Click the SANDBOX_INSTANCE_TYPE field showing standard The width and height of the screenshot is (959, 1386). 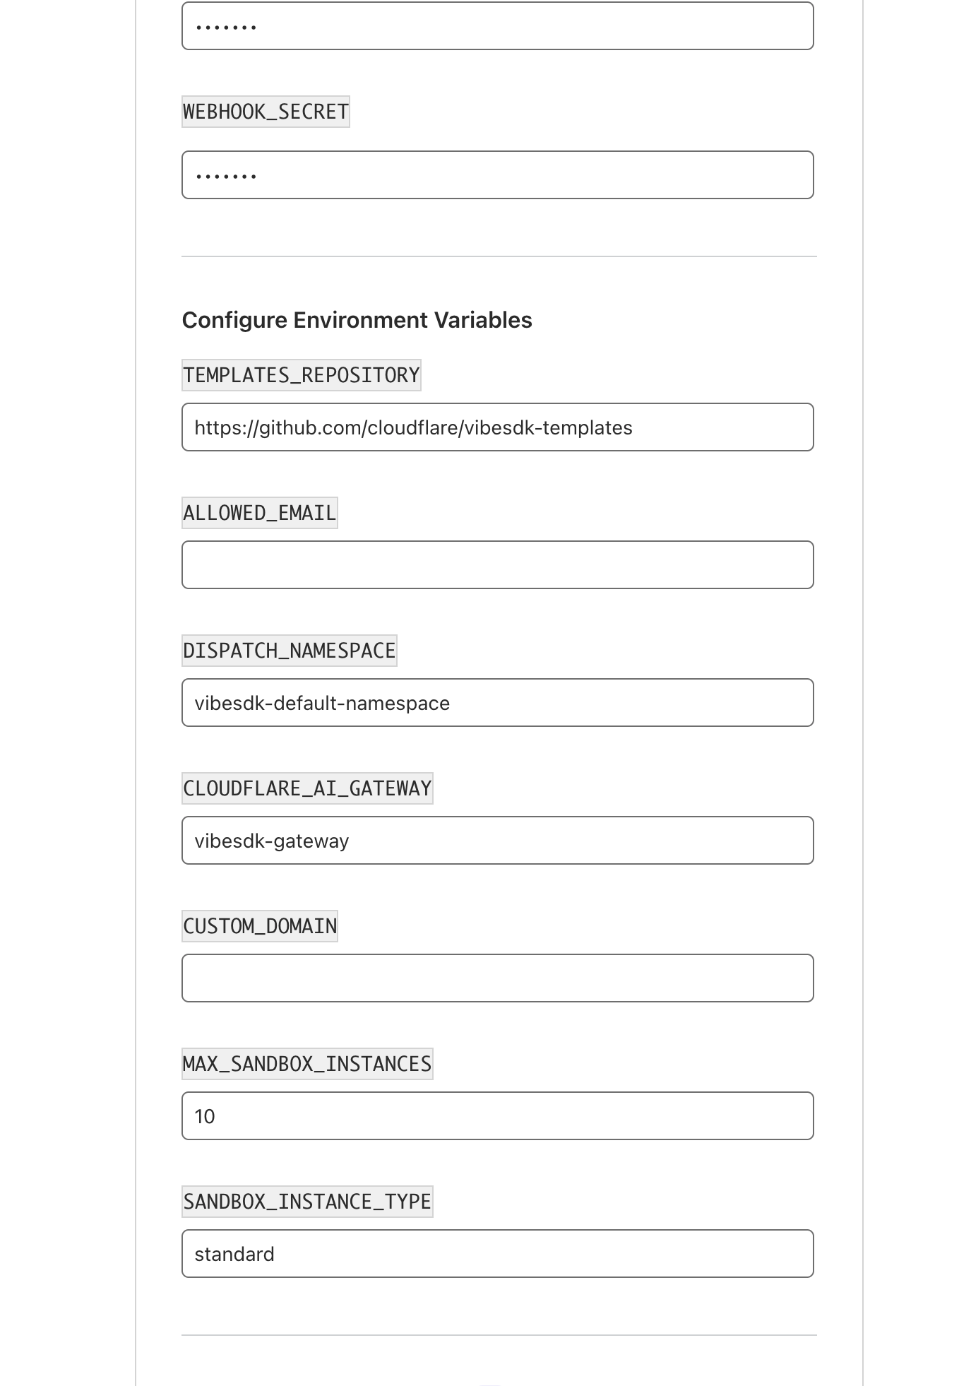tap(497, 1254)
